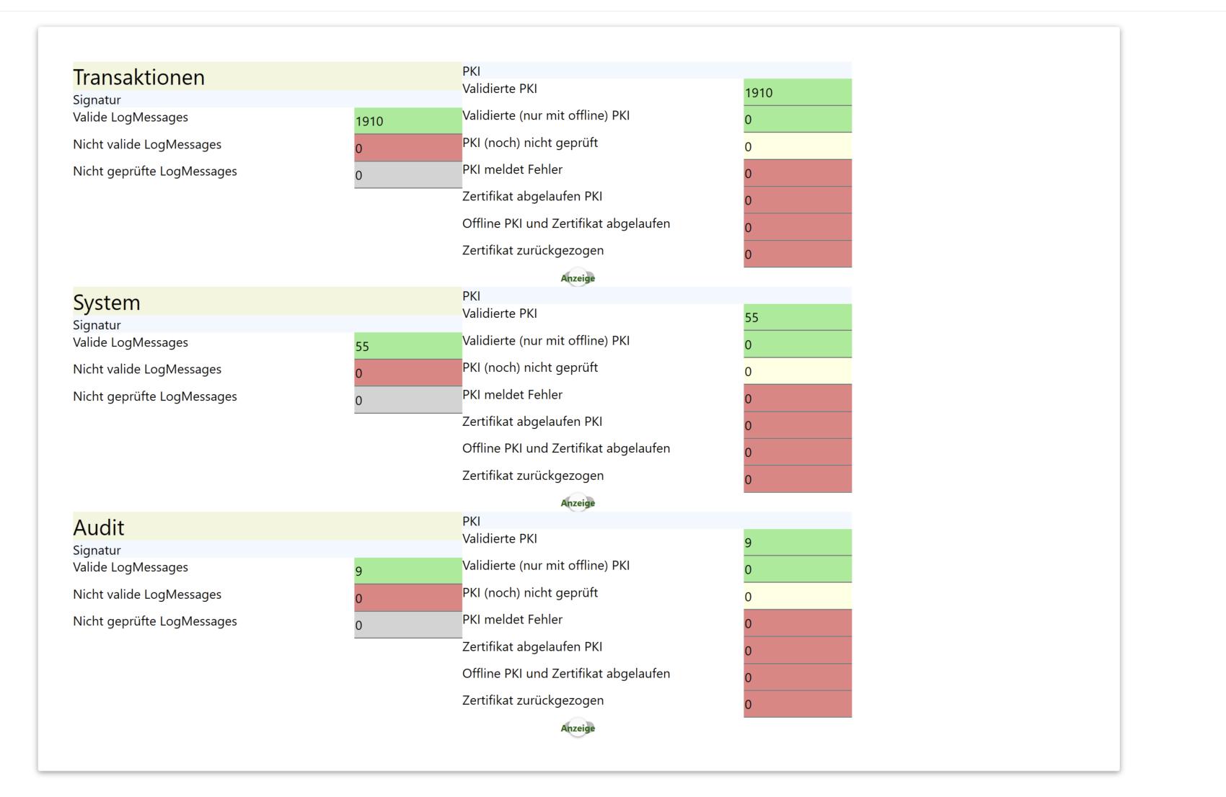Click System Valide LogMessages value 55
The height and width of the screenshot is (797, 1226).
[x=408, y=346]
